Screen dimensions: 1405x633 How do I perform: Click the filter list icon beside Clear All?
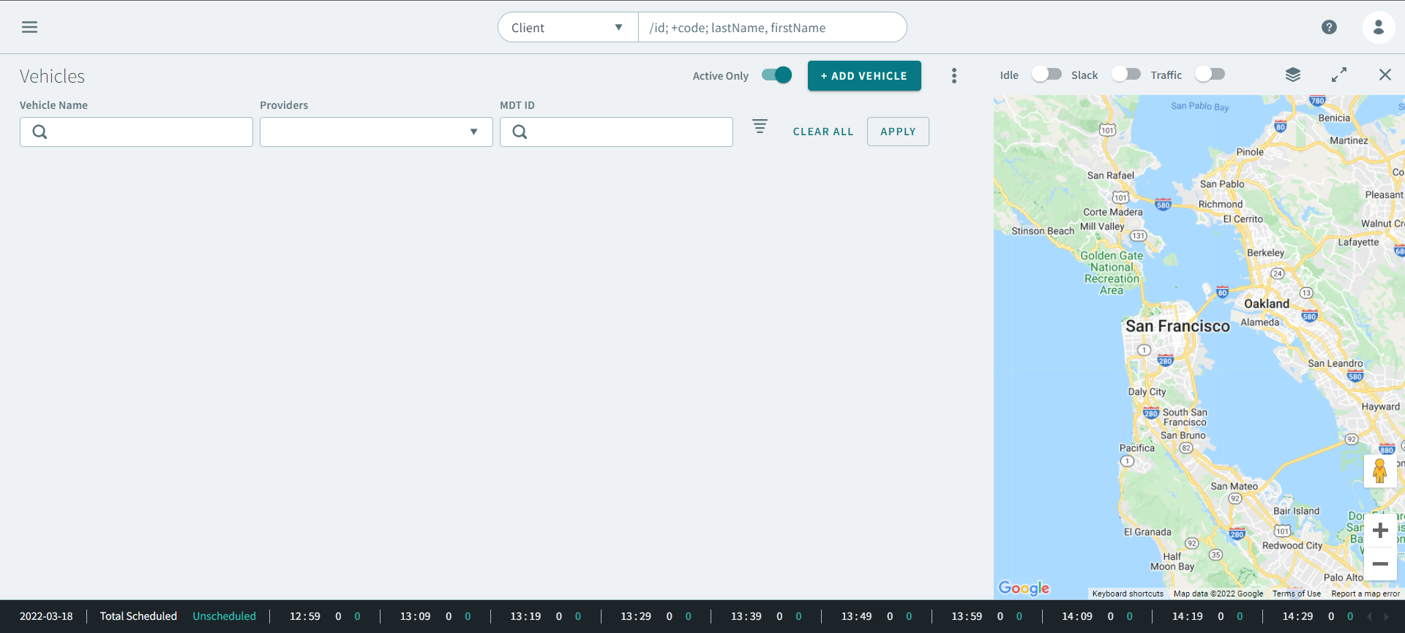760,126
